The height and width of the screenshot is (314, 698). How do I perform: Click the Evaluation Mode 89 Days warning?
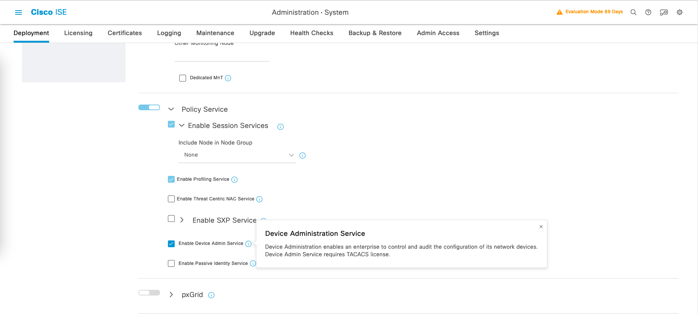589,12
